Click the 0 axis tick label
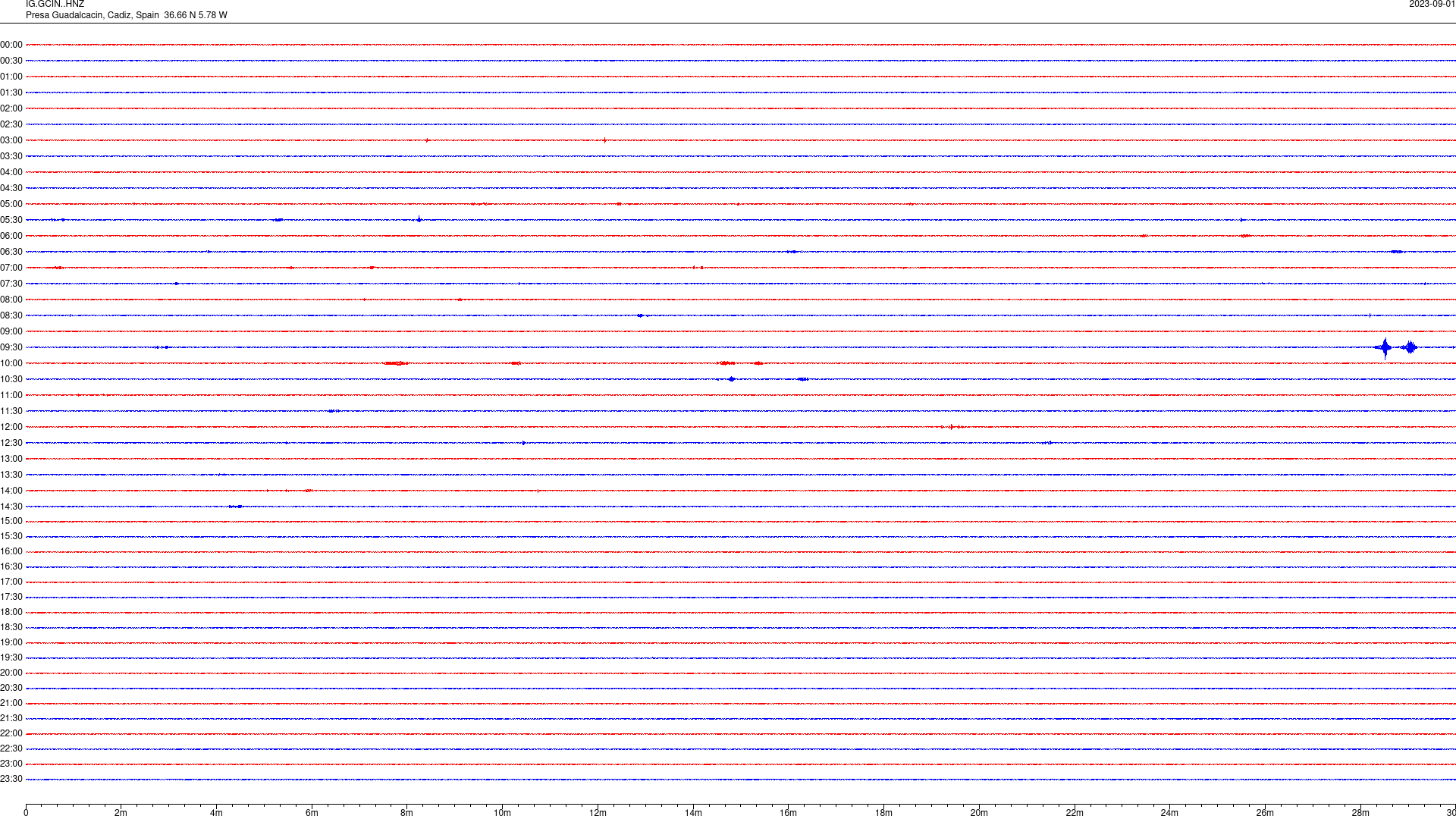Image resolution: width=1456 pixels, height=819 pixels. pyautogui.click(x=26, y=813)
